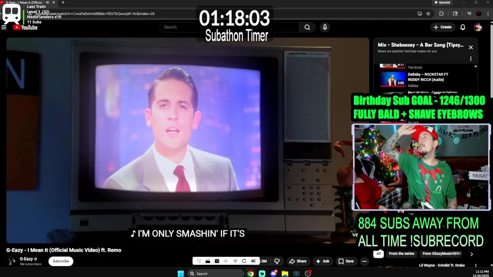The width and height of the screenshot is (493, 277).
Task: Start voice search with the microphone icon
Action: [x=325, y=27]
